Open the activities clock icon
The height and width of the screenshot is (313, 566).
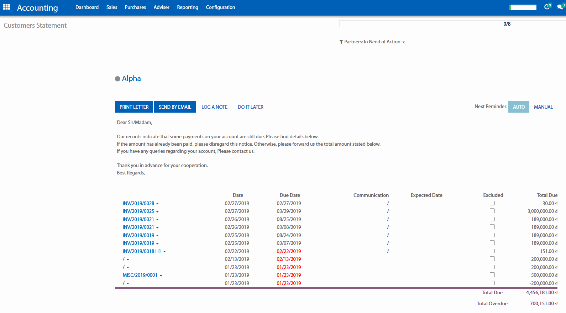coord(547,7)
